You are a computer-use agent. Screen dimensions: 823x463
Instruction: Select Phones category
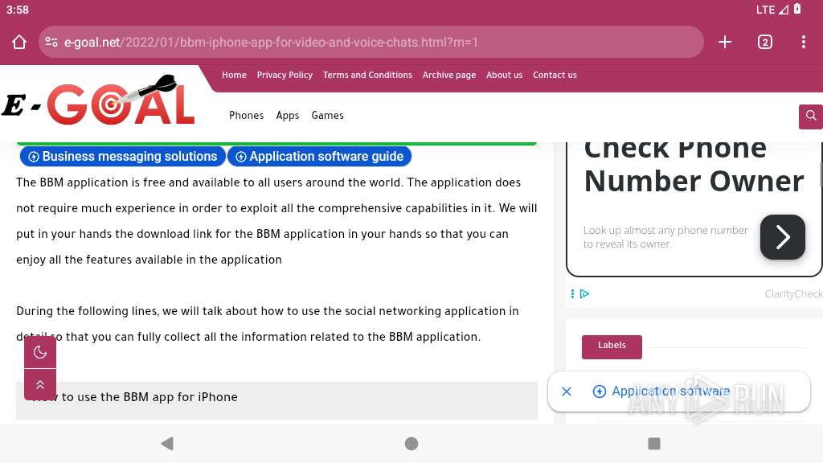pyautogui.click(x=246, y=116)
